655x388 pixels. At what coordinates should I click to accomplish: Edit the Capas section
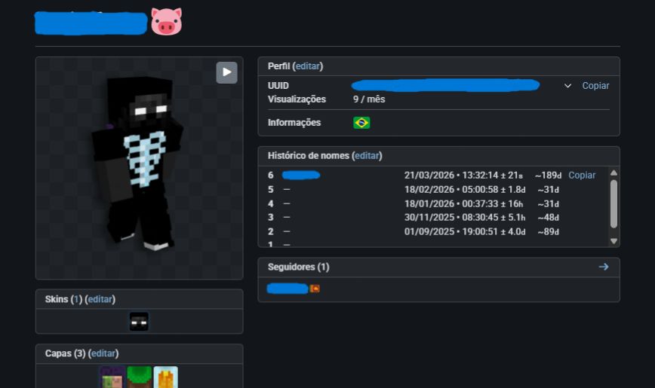tap(103, 353)
